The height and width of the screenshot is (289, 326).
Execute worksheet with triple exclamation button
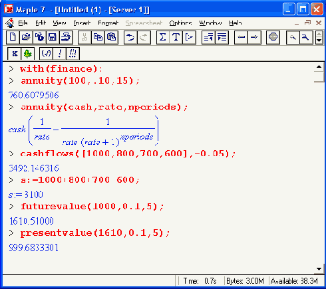click(73, 54)
